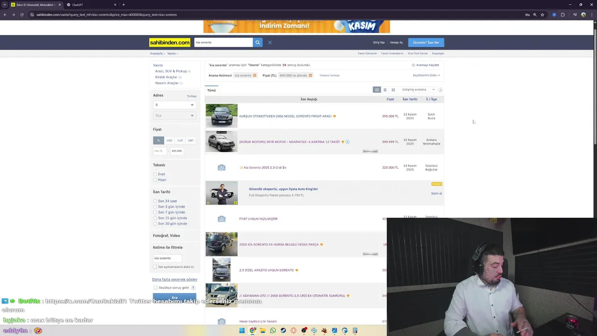Clear the search box with the X icon
This screenshot has height=336, width=597.
coord(270,42)
